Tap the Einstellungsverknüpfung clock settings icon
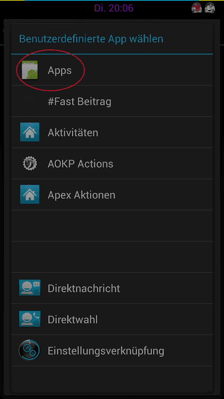 [x=29, y=350]
